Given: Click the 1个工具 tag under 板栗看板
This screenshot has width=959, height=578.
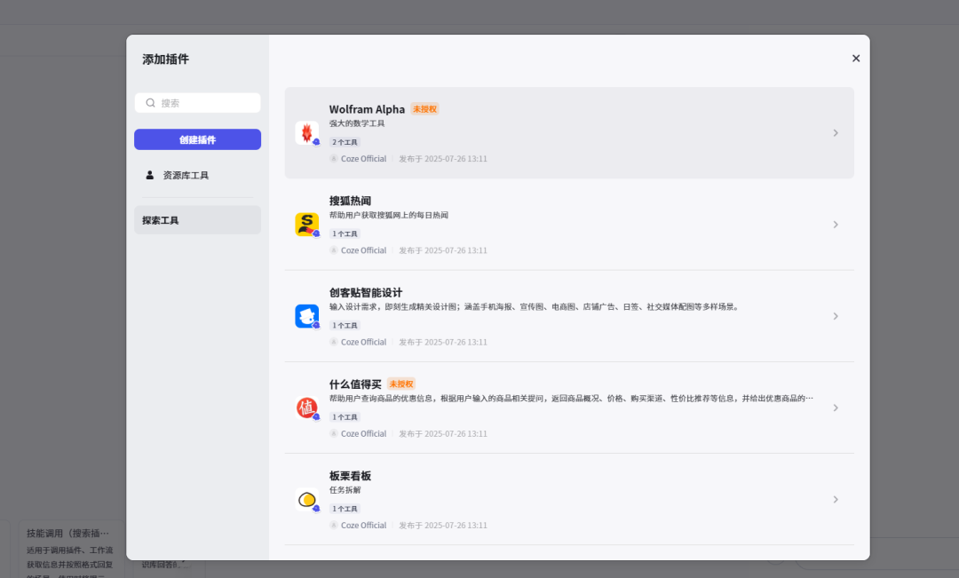Looking at the screenshot, I should 345,509.
